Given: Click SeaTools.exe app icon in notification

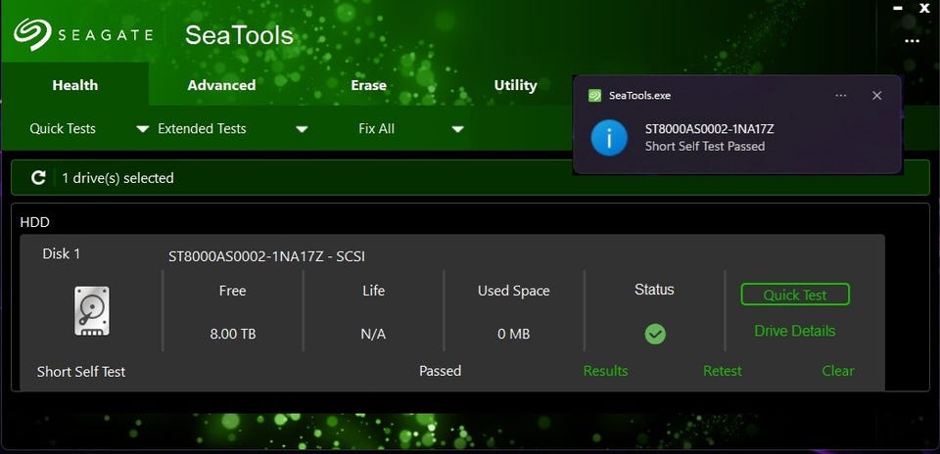Looking at the screenshot, I should (594, 96).
